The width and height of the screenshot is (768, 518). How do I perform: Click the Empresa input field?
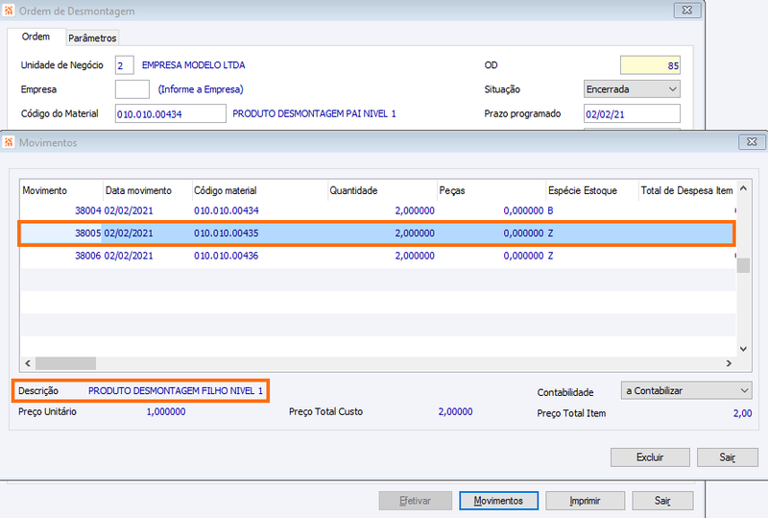pos(132,89)
